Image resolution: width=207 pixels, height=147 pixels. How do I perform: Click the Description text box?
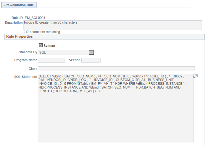(x=113, y=25)
